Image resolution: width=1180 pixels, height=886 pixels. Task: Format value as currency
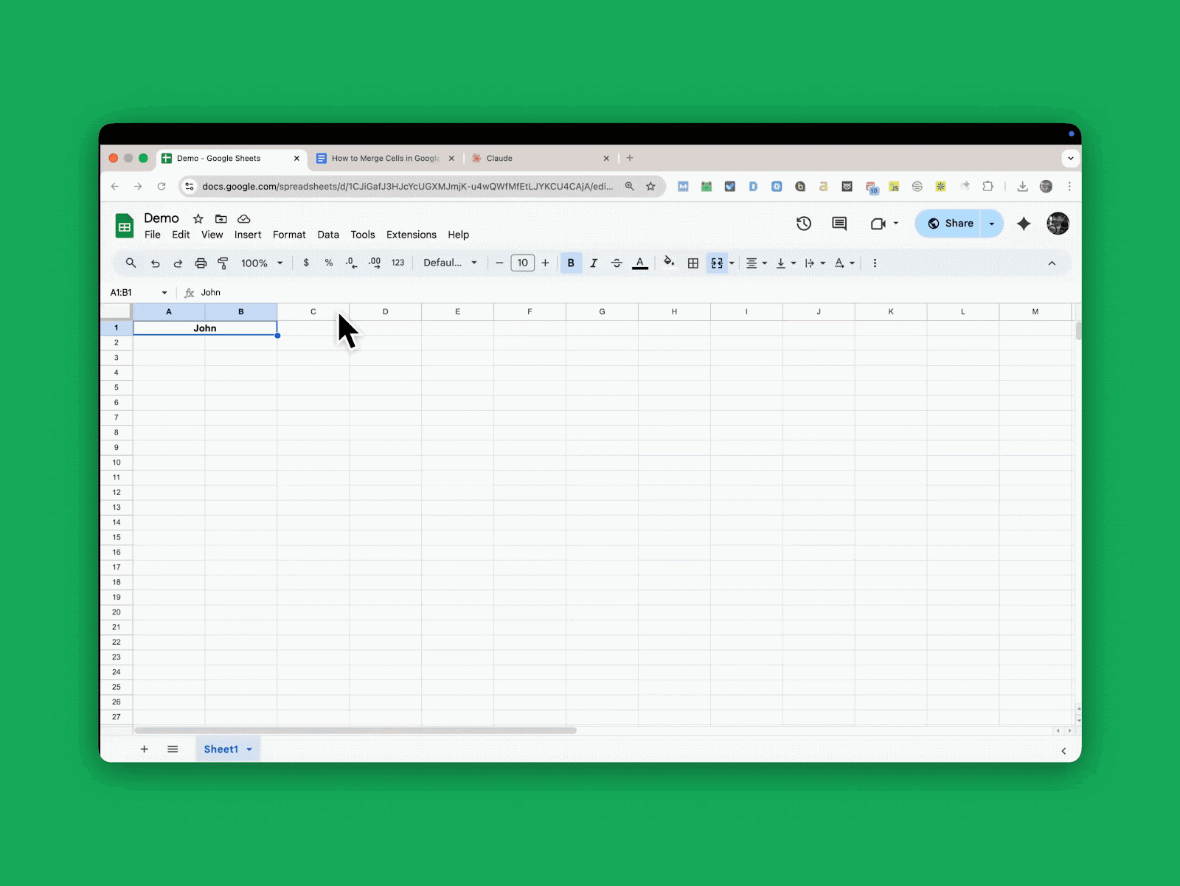coord(306,263)
